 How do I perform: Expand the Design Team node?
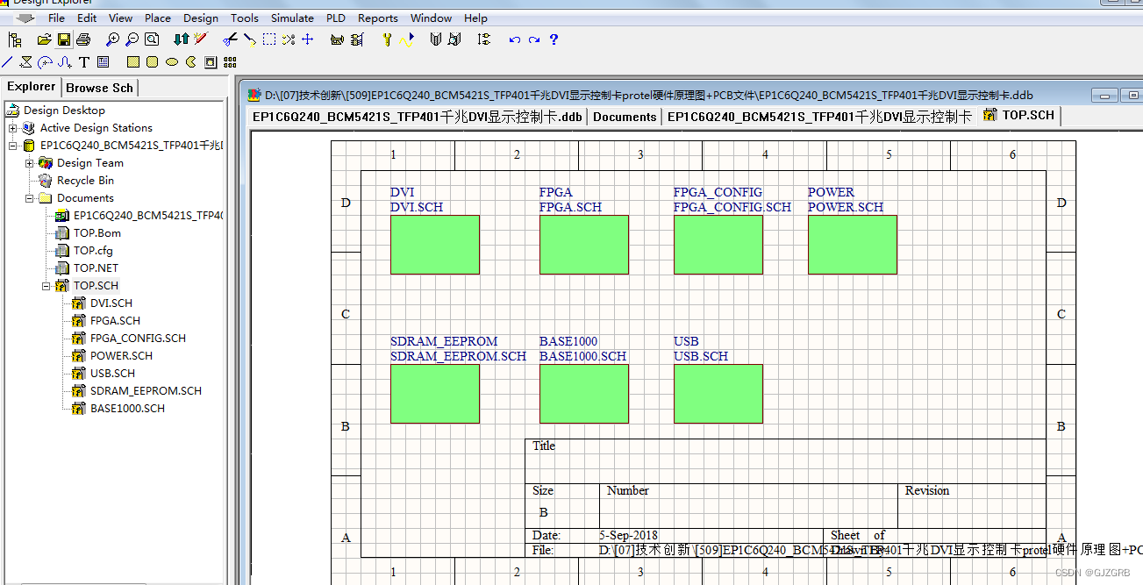(29, 163)
